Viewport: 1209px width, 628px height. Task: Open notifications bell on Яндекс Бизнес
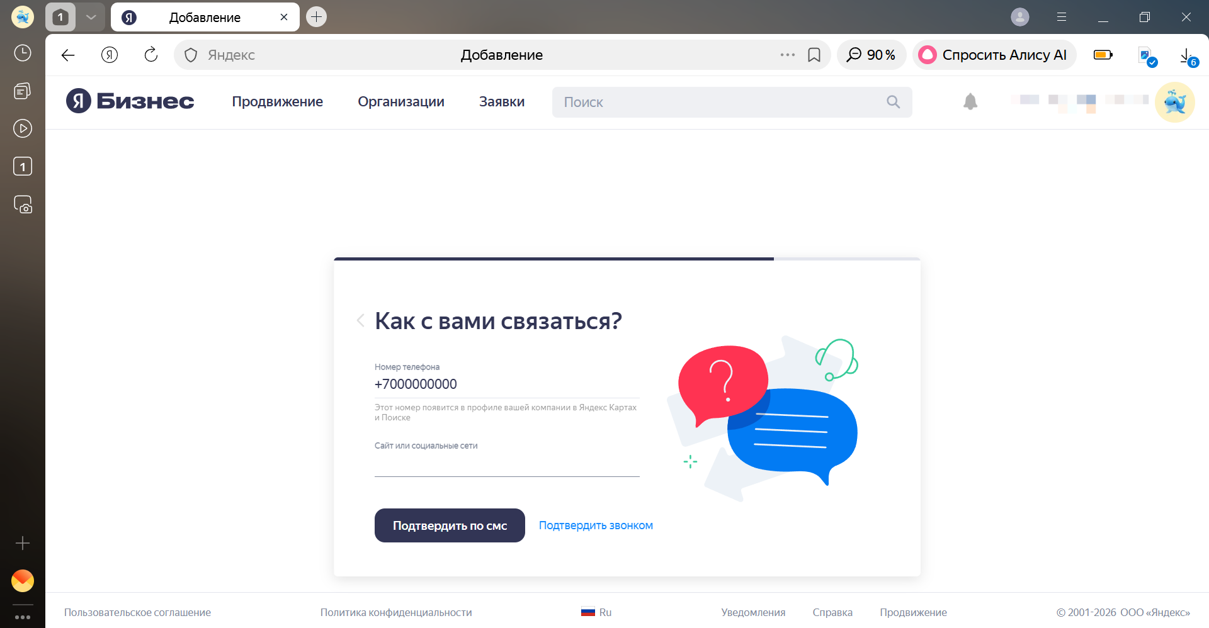pyautogui.click(x=970, y=101)
